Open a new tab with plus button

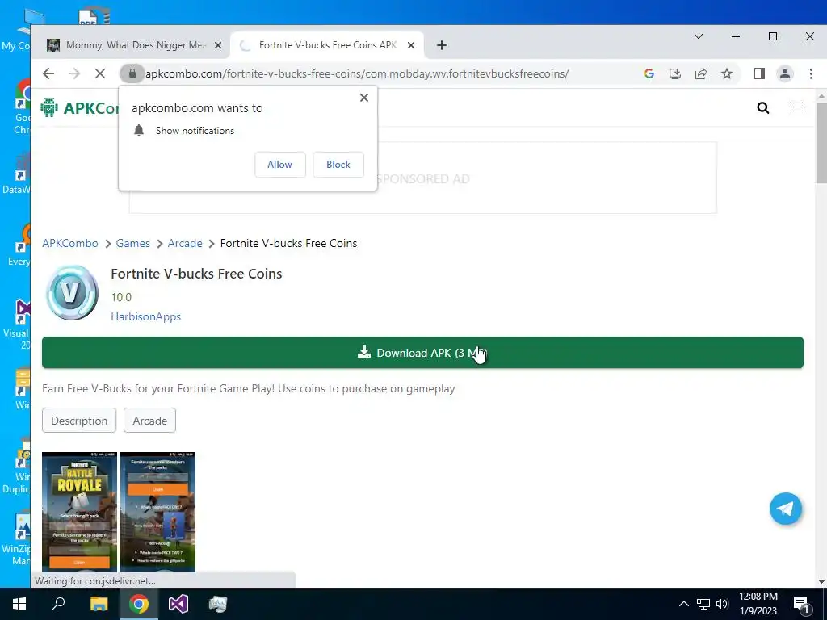pyautogui.click(x=442, y=45)
